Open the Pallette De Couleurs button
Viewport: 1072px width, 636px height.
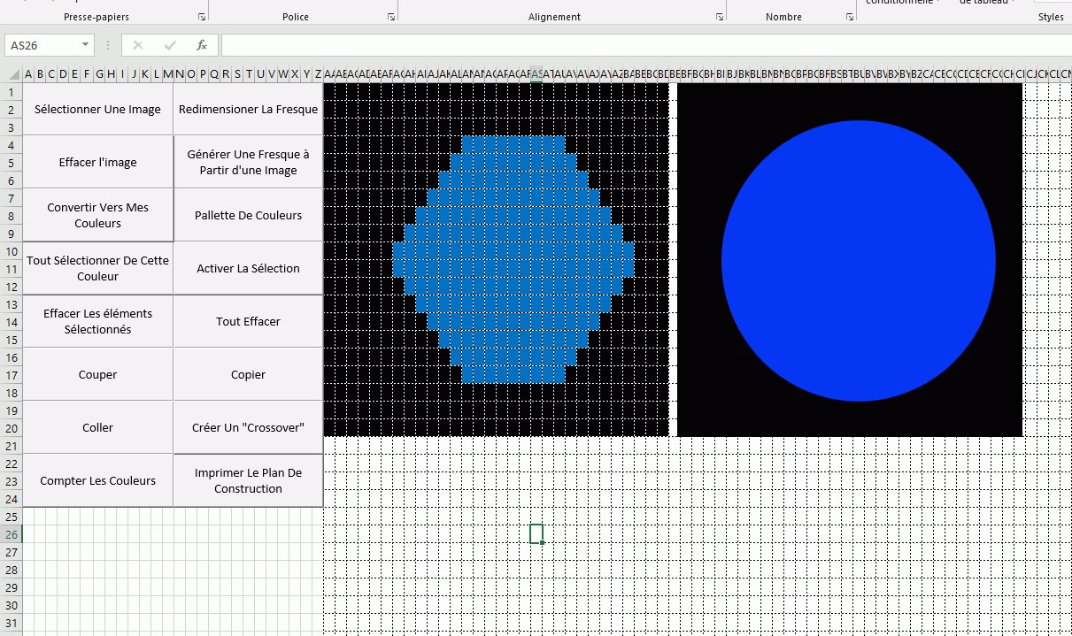pos(248,215)
